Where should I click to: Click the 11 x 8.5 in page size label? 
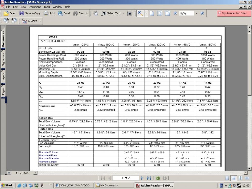[22, 173]
